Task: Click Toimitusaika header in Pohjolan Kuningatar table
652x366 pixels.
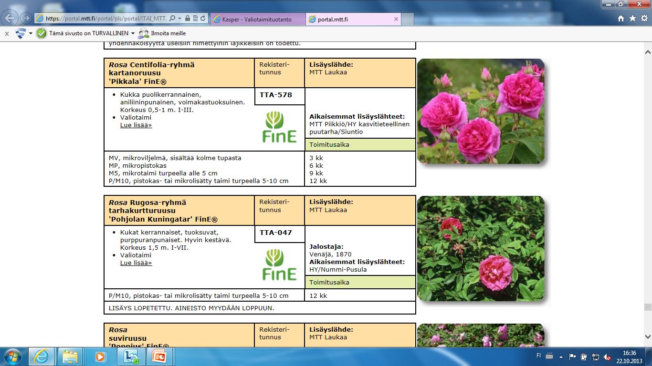Action: click(360, 282)
